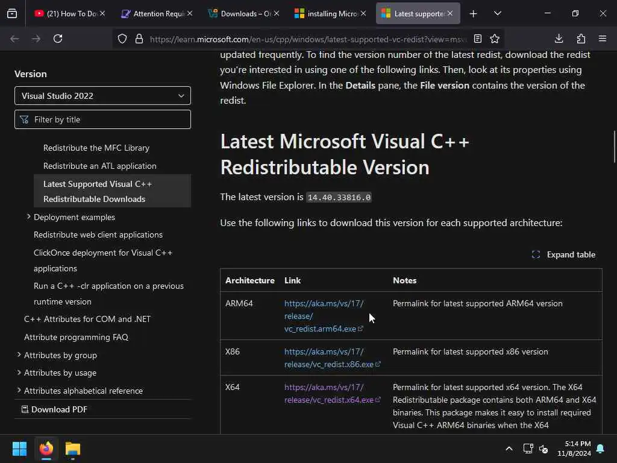Open 'Run a C++ -clr application' article

tap(108, 294)
